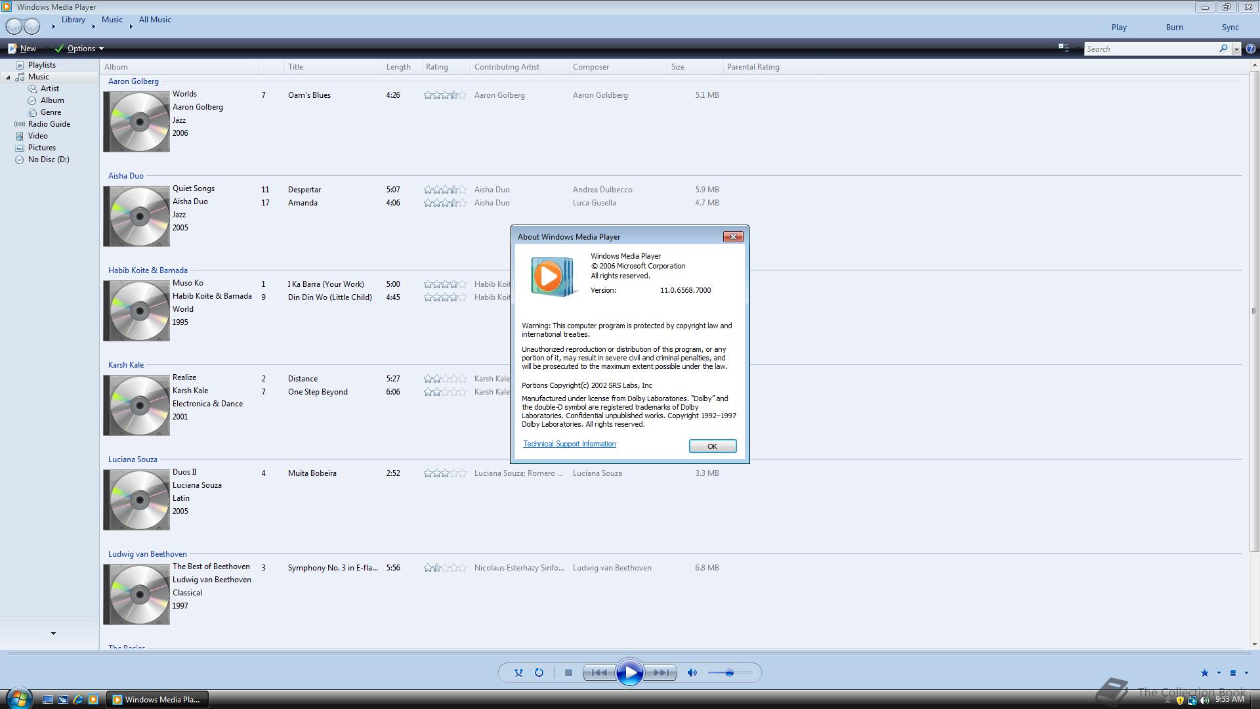The image size is (1260, 709).
Task: Click the Forward navigation arrow button
Action: pyautogui.click(x=31, y=26)
